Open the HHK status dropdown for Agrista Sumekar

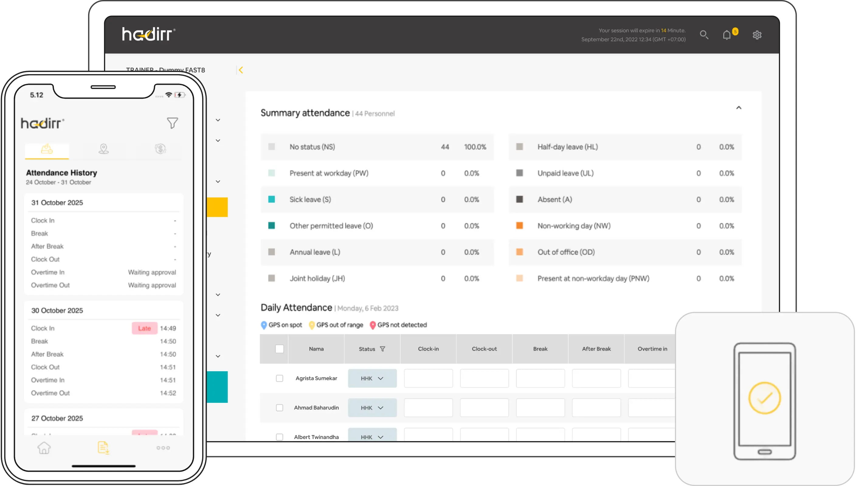(372, 378)
